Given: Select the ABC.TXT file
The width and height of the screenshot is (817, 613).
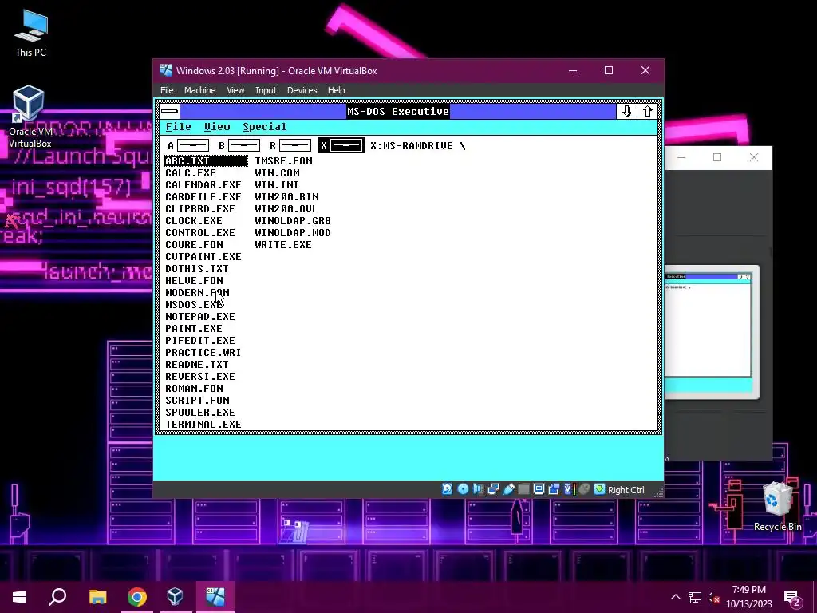Looking at the screenshot, I should 205,161.
